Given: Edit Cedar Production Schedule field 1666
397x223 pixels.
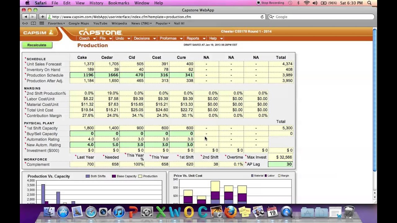Looking at the screenshot, I should coord(107,75).
